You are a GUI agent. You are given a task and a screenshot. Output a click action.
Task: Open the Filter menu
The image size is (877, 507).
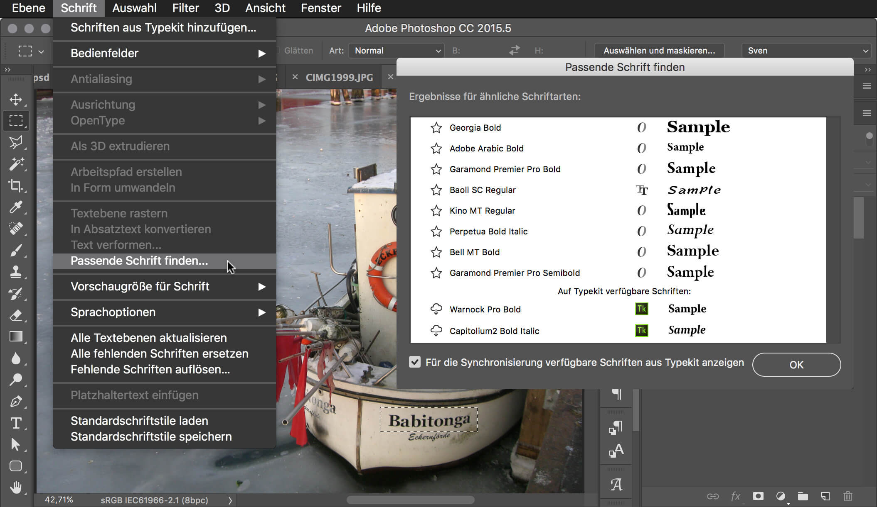[185, 8]
